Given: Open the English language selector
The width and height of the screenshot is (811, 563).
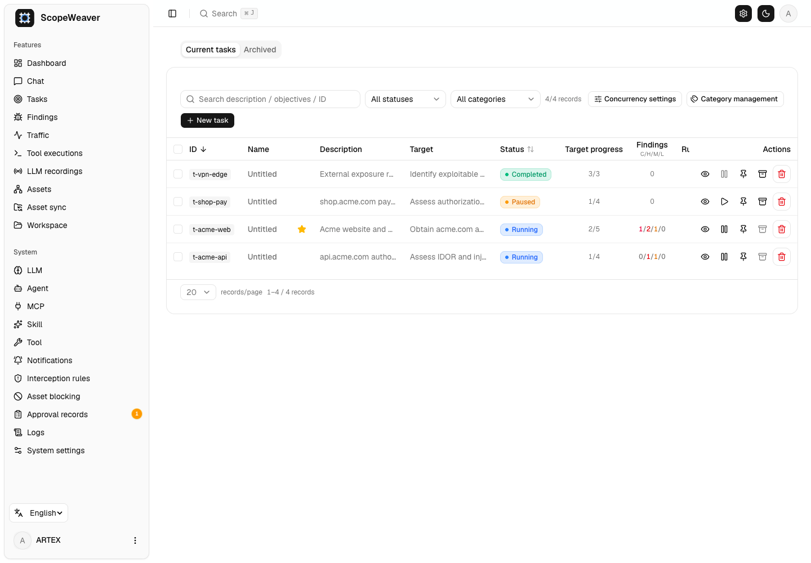Looking at the screenshot, I should click(38, 513).
